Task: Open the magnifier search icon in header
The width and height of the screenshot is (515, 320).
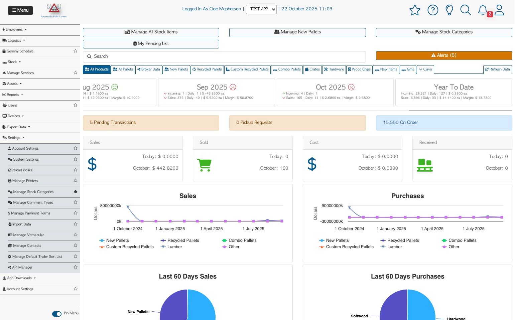Action: tap(466, 10)
